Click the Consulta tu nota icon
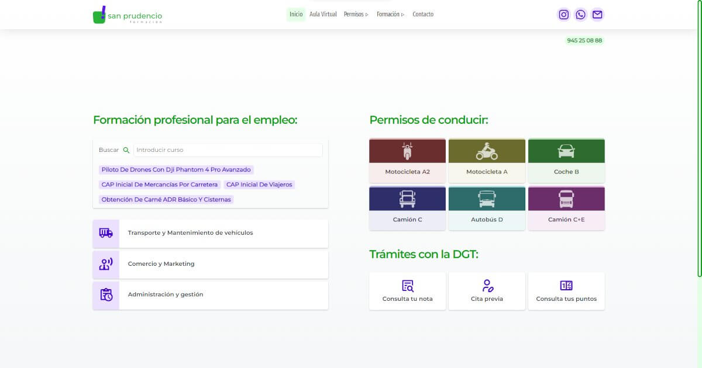The image size is (702, 368). click(408, 286)
